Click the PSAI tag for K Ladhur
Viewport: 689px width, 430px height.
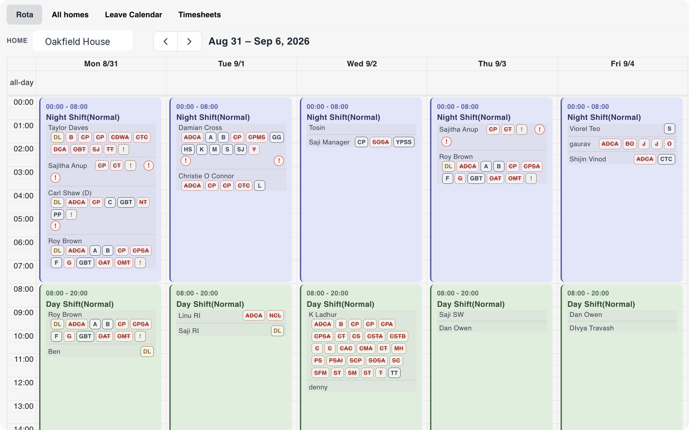tap(336, 361)
